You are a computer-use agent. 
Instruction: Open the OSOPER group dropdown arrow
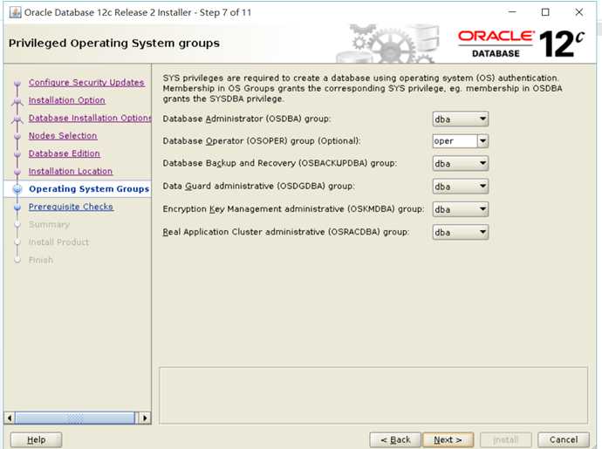pos(483,141)
